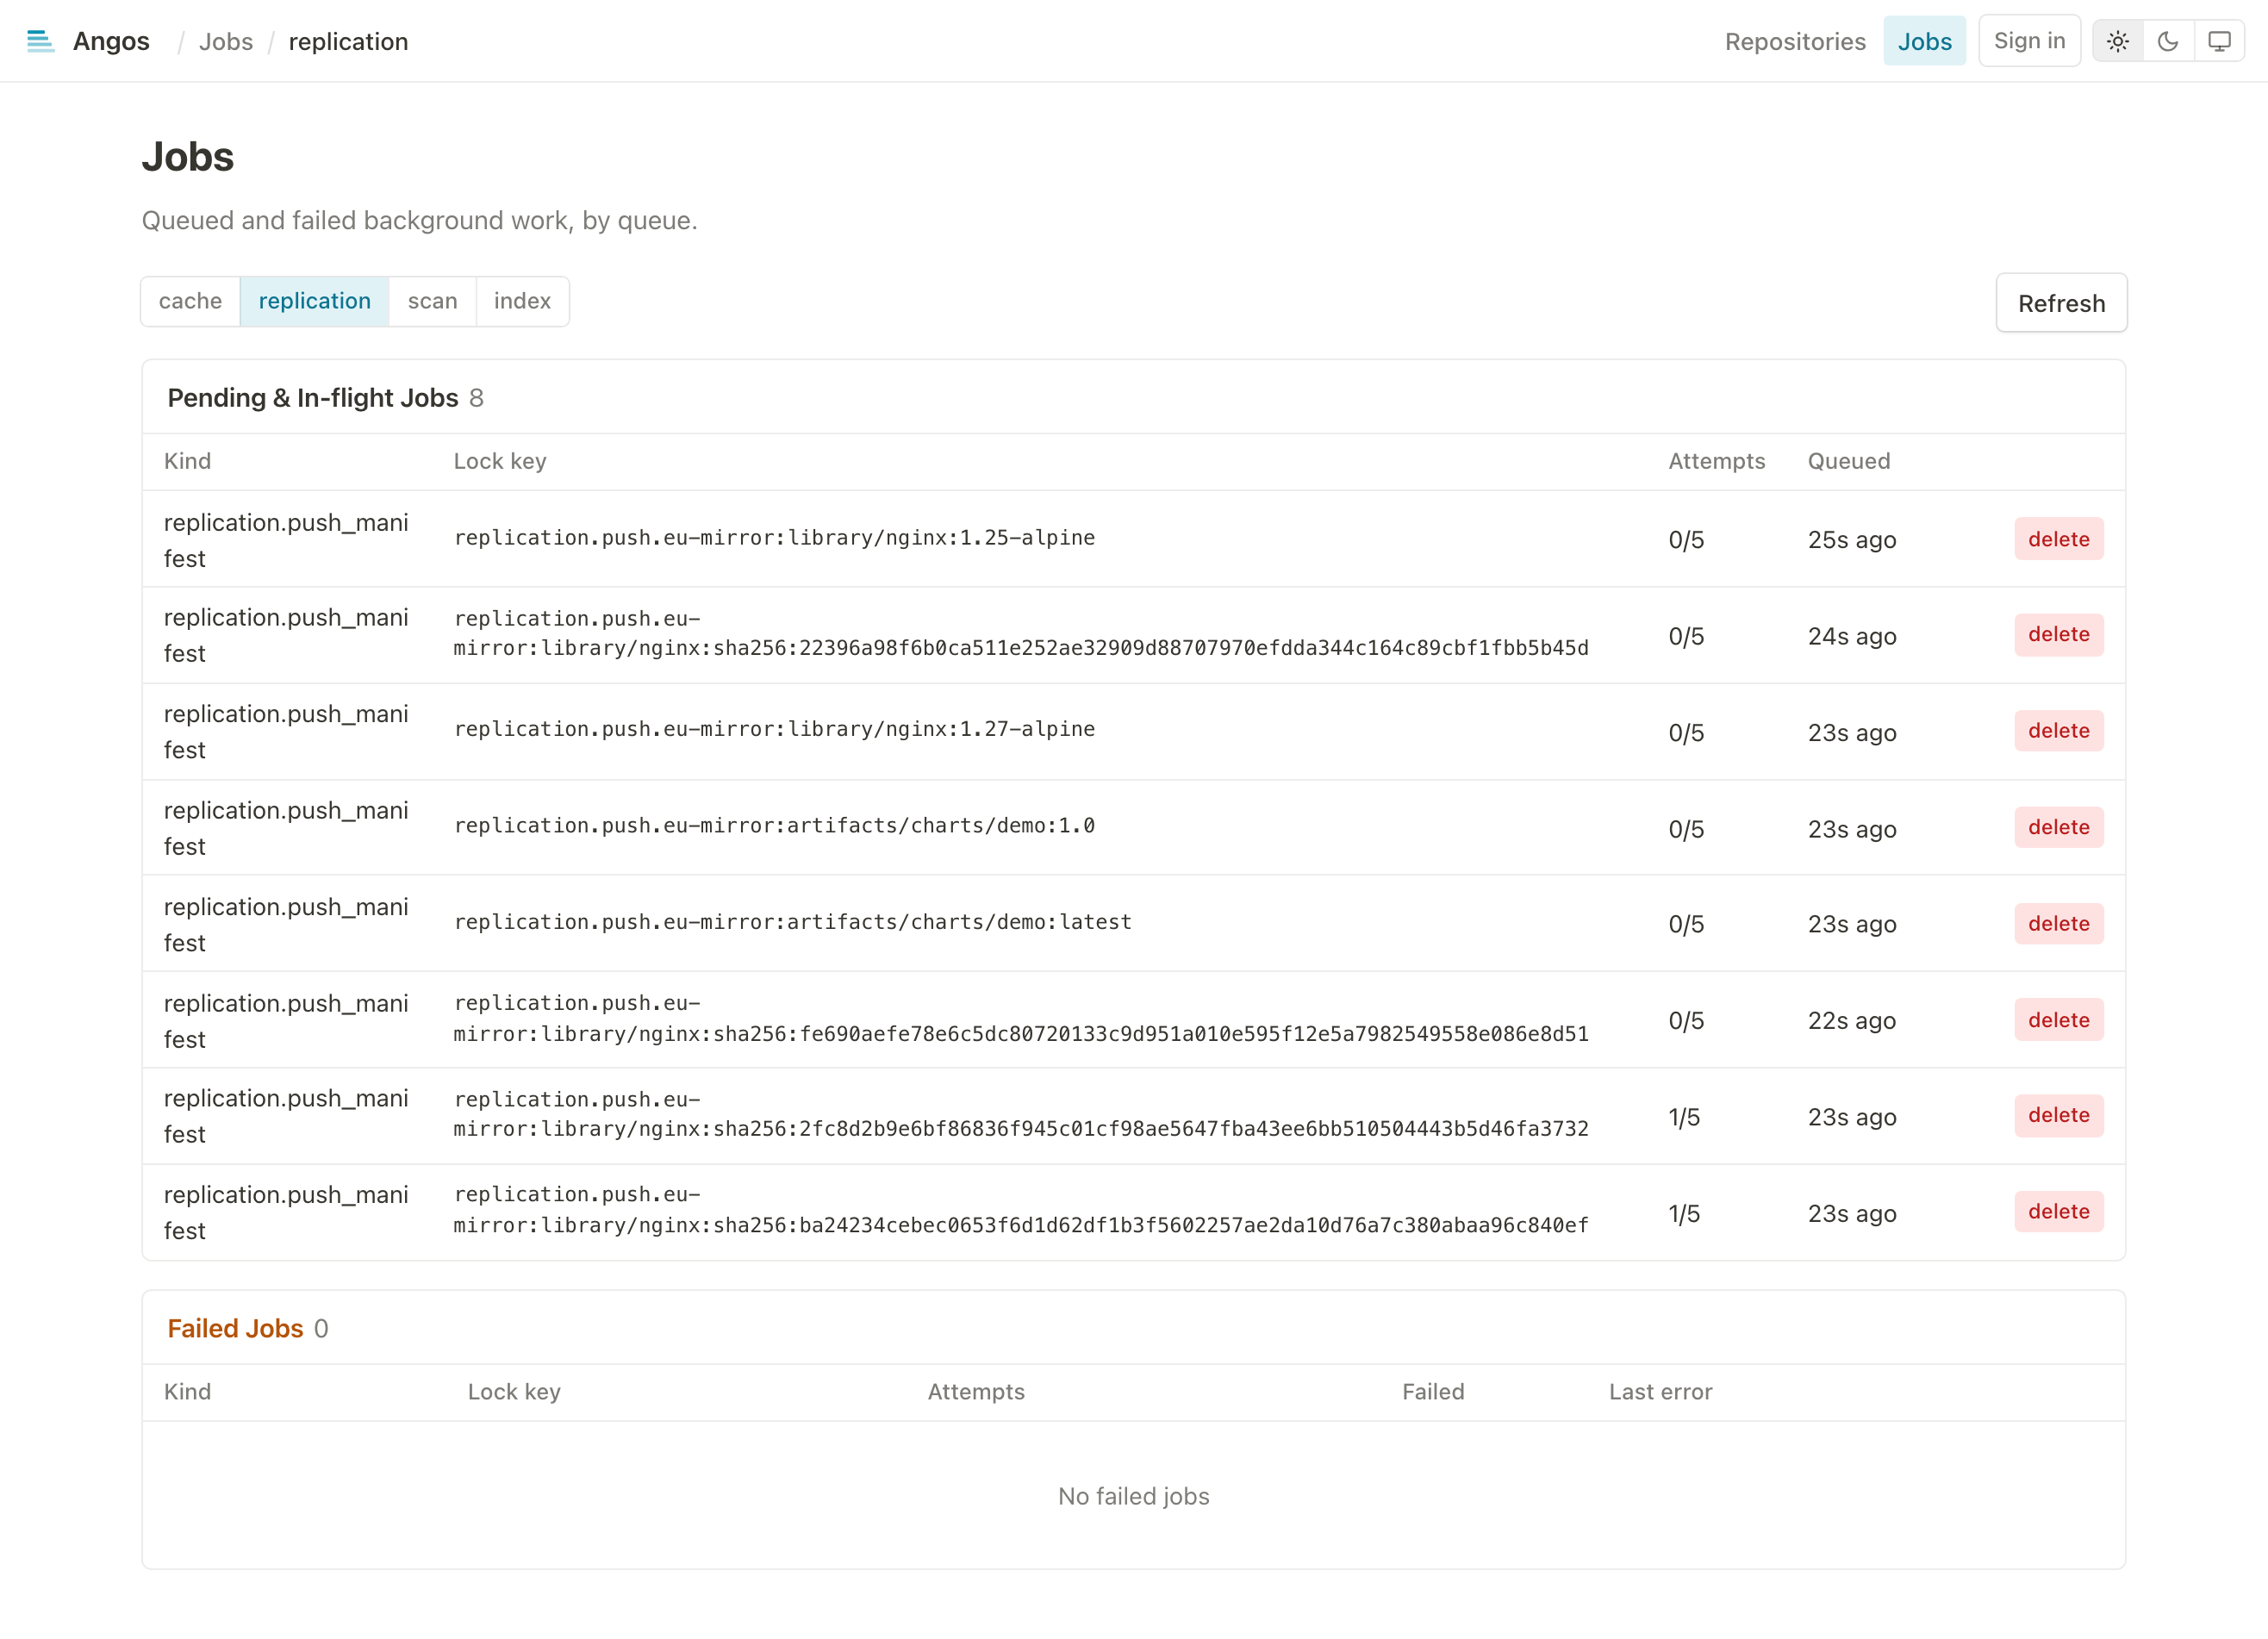
Task: Click the replication breadcrumb
Action: [x=348, y=41]
